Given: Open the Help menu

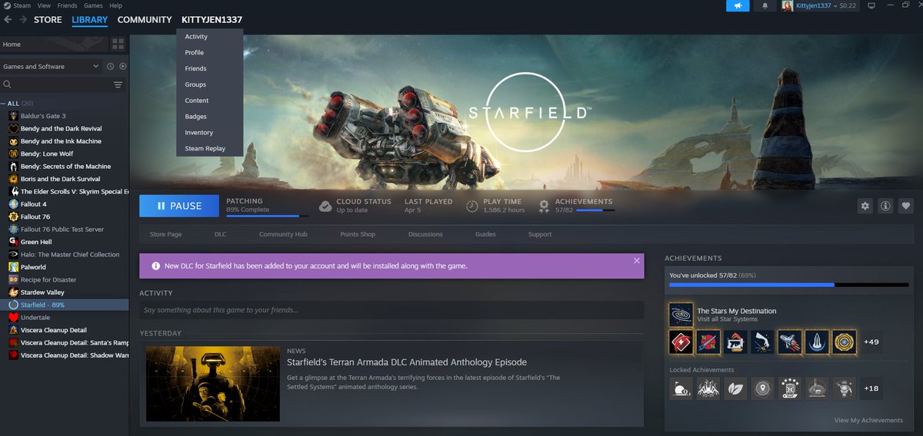Looking at the screenshot, I should click(x=115, y=5).
